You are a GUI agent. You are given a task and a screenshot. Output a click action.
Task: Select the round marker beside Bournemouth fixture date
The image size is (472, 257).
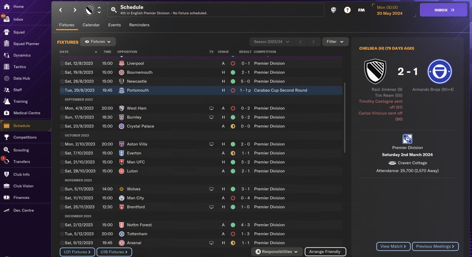point(62,73)
